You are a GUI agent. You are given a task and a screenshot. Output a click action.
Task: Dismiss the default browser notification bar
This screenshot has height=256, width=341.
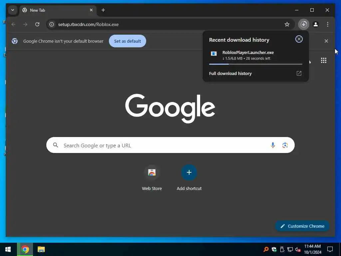pos(326,41)
